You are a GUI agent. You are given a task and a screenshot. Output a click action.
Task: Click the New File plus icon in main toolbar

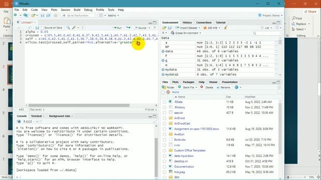tap(16, 15)
